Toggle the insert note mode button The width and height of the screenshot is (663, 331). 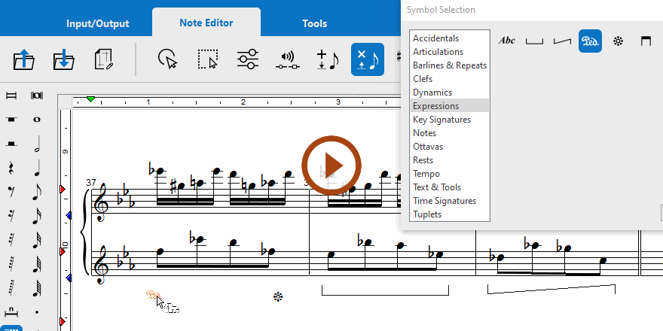coord(328,59)
